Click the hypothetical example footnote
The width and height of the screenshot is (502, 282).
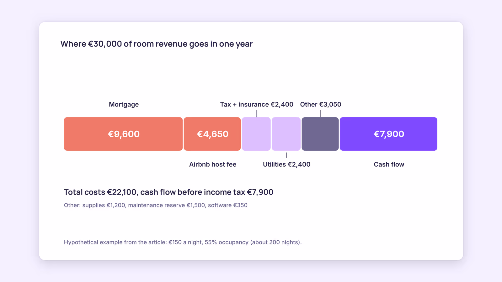coord(183,242)
